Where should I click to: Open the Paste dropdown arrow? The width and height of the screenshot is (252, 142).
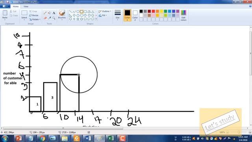tap(5, 20)
